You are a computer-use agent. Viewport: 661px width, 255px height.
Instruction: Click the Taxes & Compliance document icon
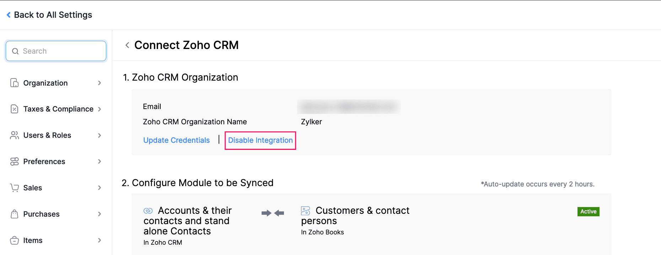click(x=14, y=109)
